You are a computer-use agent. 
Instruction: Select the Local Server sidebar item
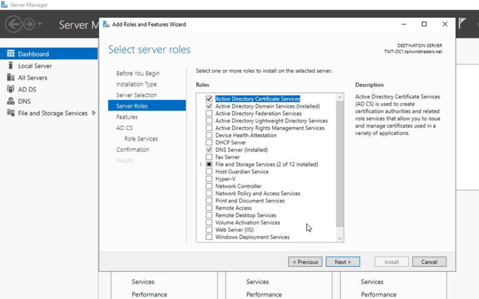pyautogui.click(x=34, y=65)
